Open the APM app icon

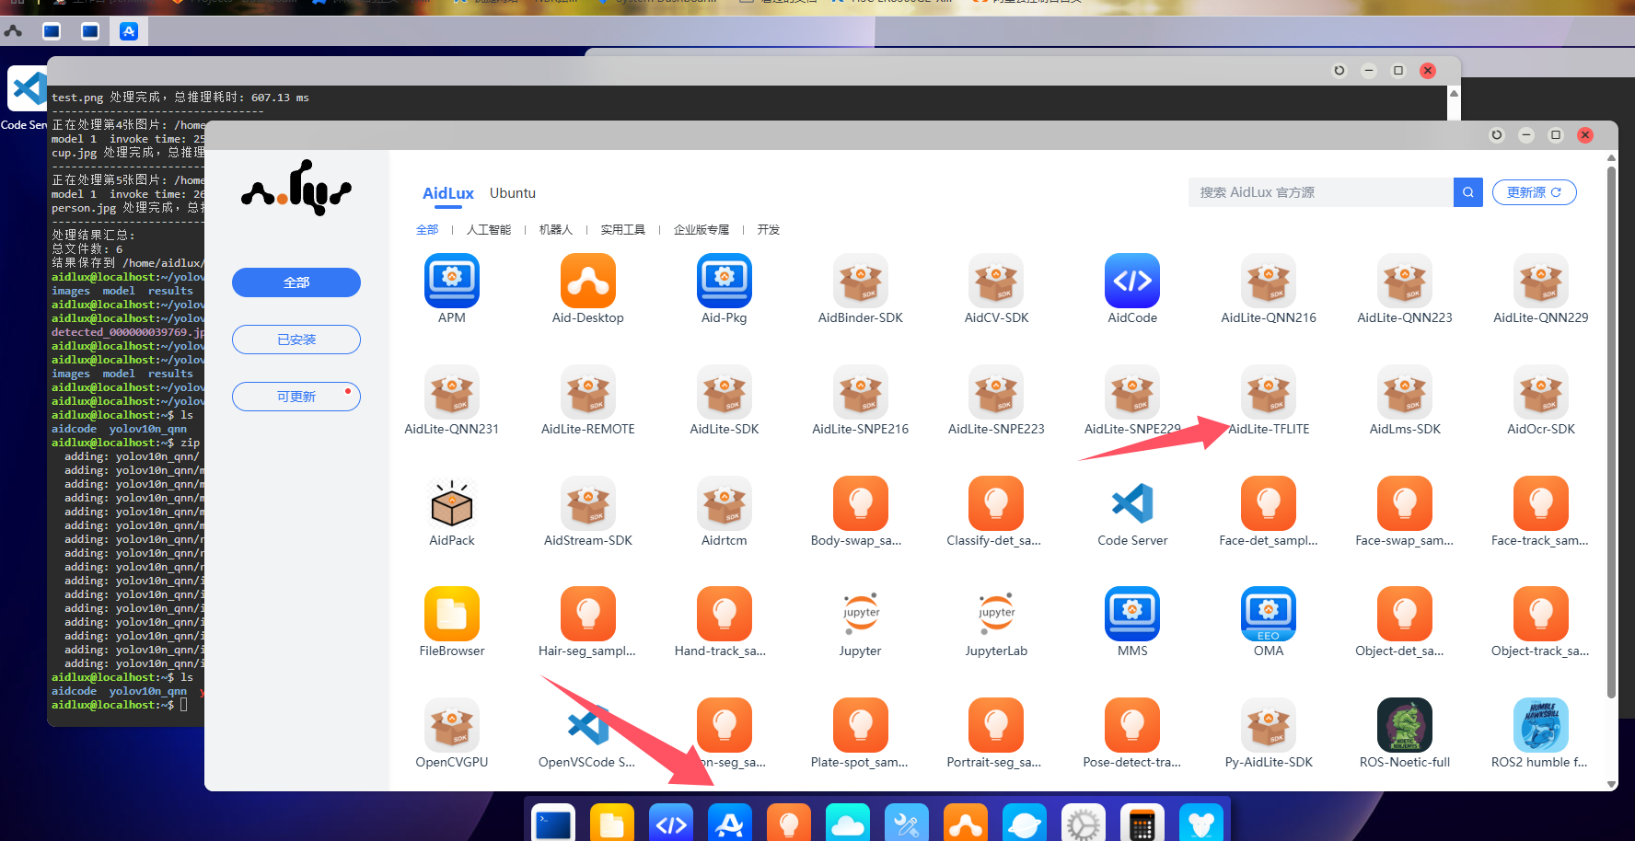pyautogui.click(x=452, y=281)
